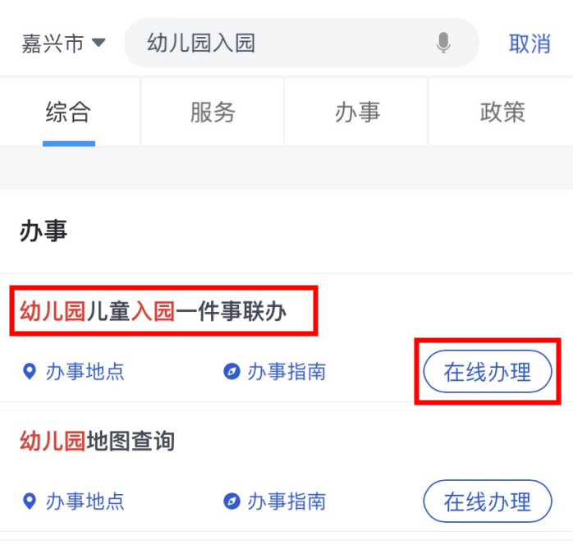Click 在线办理 for 幼儿园儿童入园一件事联办
573x545 pixels.
(488, 372)
